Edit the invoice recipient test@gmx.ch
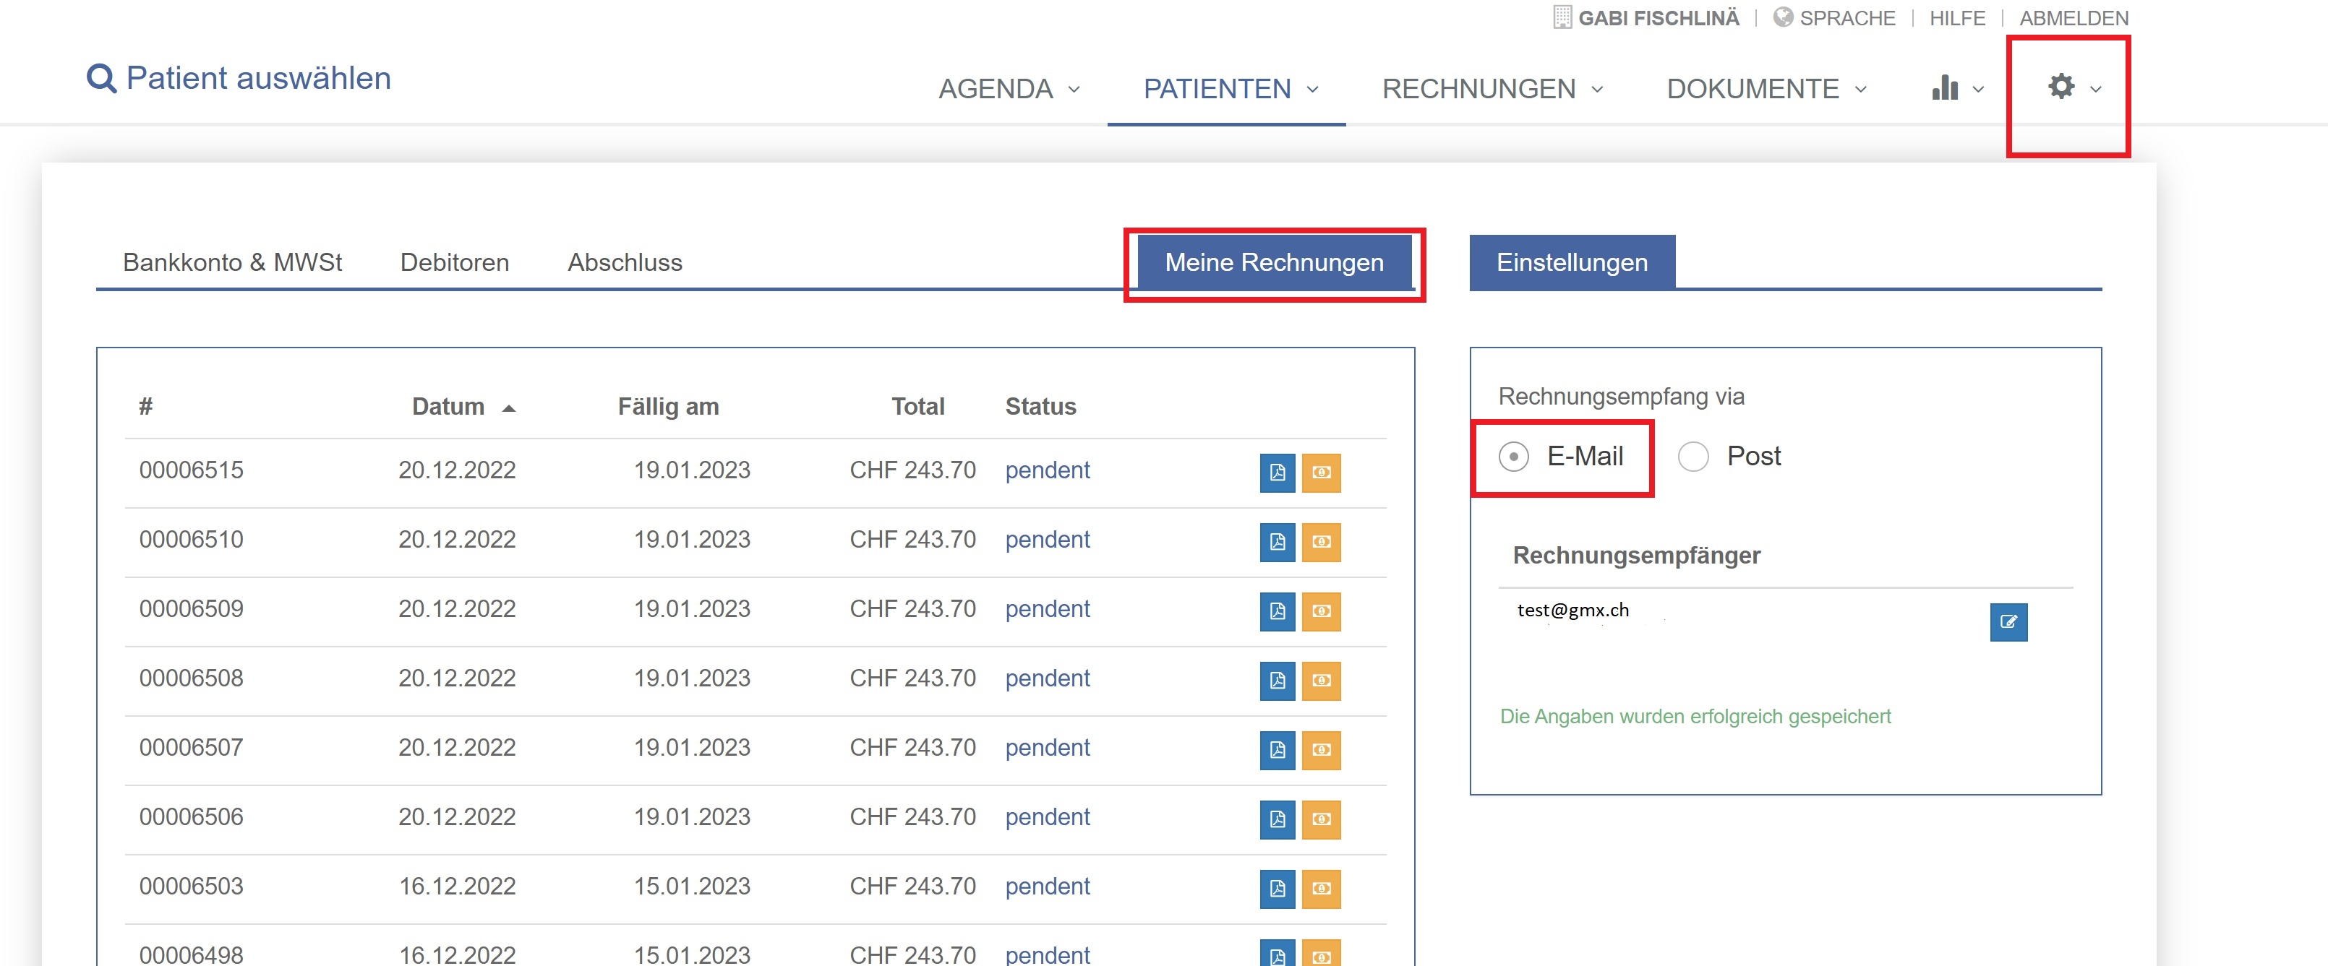The image size is (2328, 966). click(2008, 622)
